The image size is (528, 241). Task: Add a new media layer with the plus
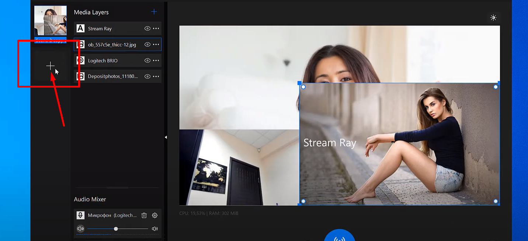tap(154, 11)
